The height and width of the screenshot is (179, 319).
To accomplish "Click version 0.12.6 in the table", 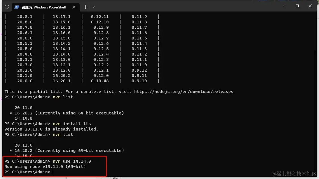I will tap(101, 43).
